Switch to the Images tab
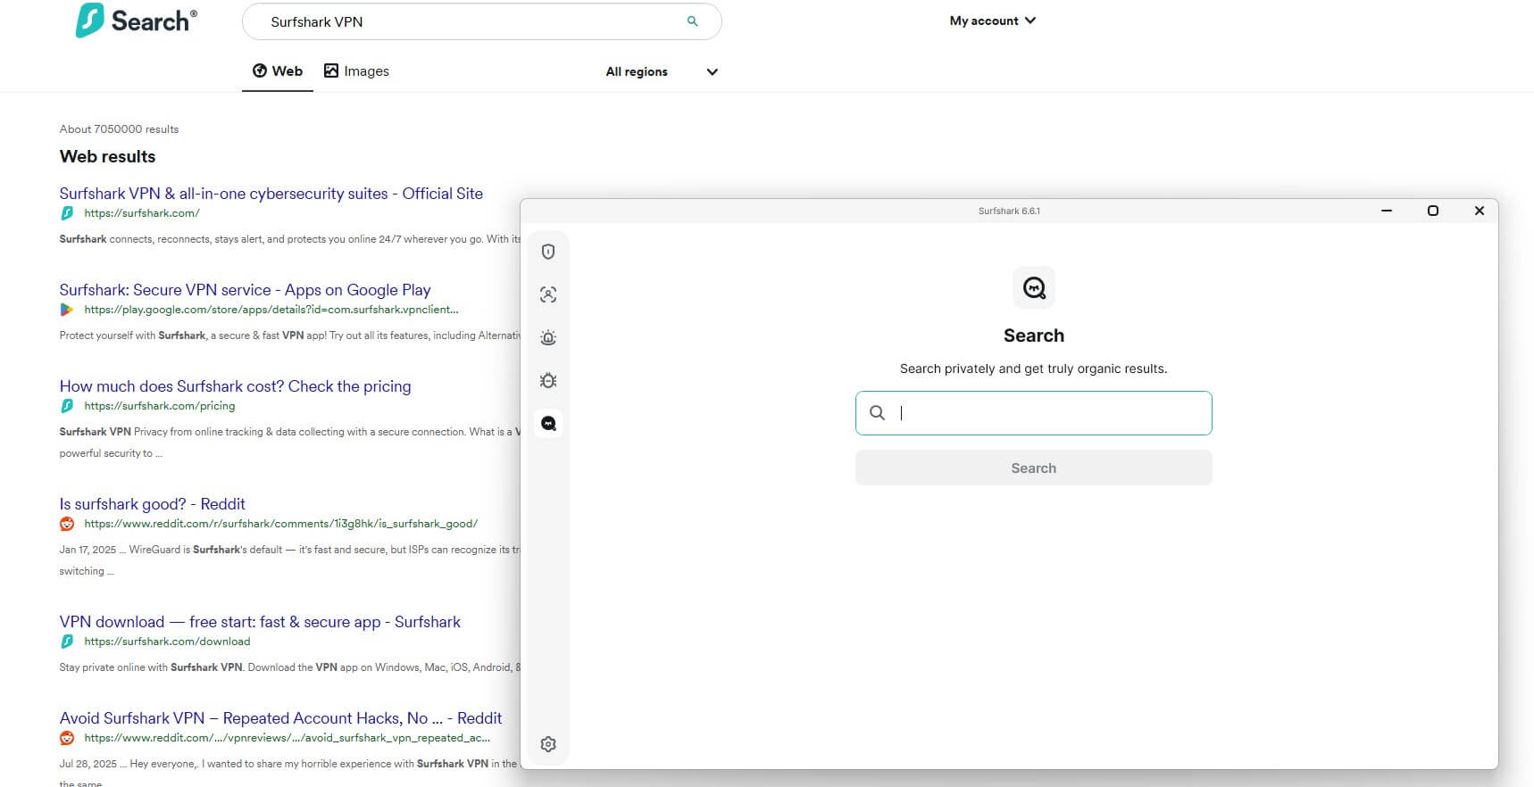1534x787 pixels. (x=356, y=71)
